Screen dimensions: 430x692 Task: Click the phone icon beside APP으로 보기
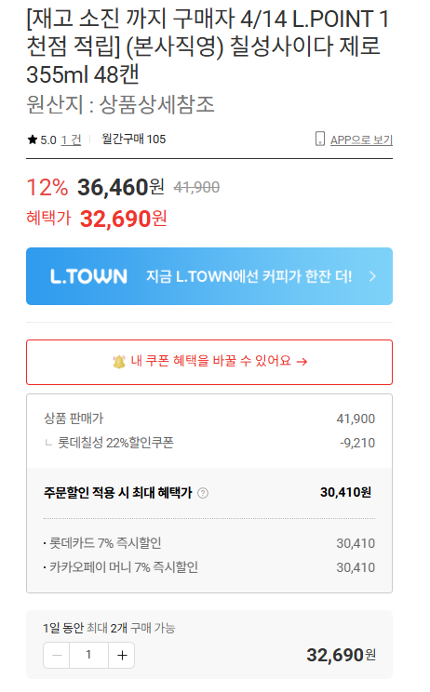pyautogui.click(x=319, y=139)
